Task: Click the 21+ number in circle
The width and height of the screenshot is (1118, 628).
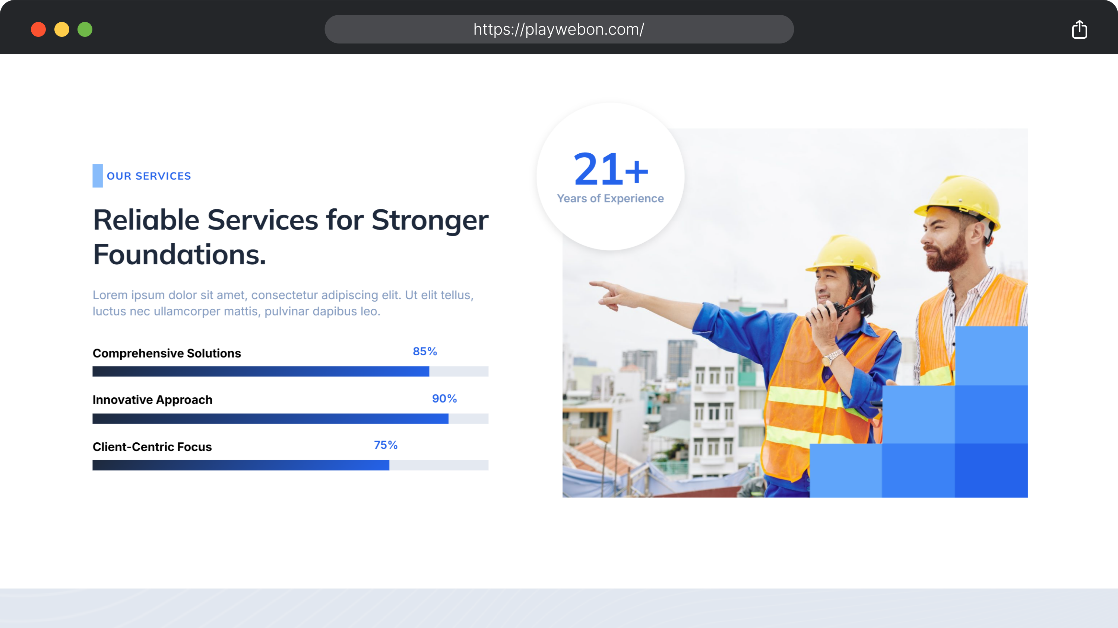Action: pos(611,169)
